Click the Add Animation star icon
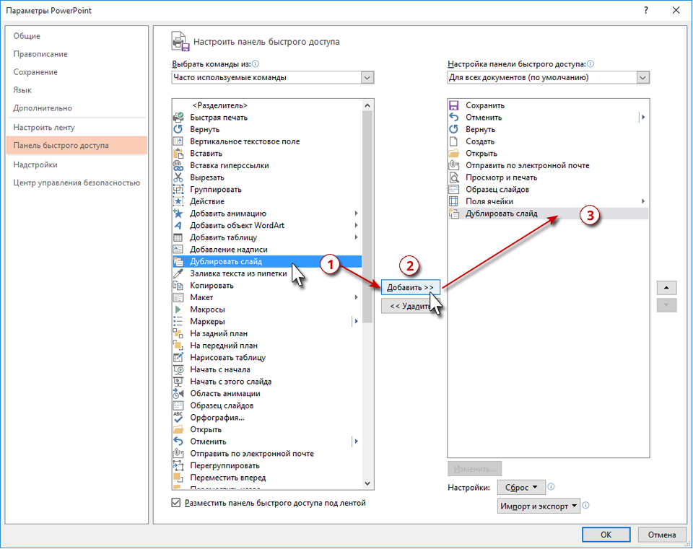Image resolution: width=693 pixels, height=549 pixels. point(178,214)
